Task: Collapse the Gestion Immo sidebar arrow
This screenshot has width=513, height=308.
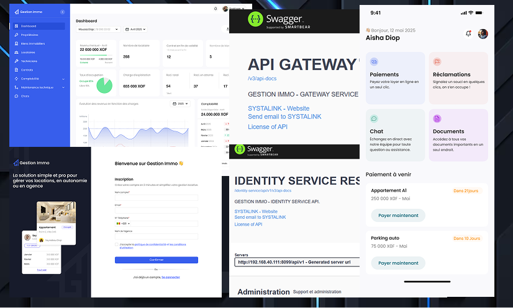Action: pyautogui.click(x=61, y=12)
